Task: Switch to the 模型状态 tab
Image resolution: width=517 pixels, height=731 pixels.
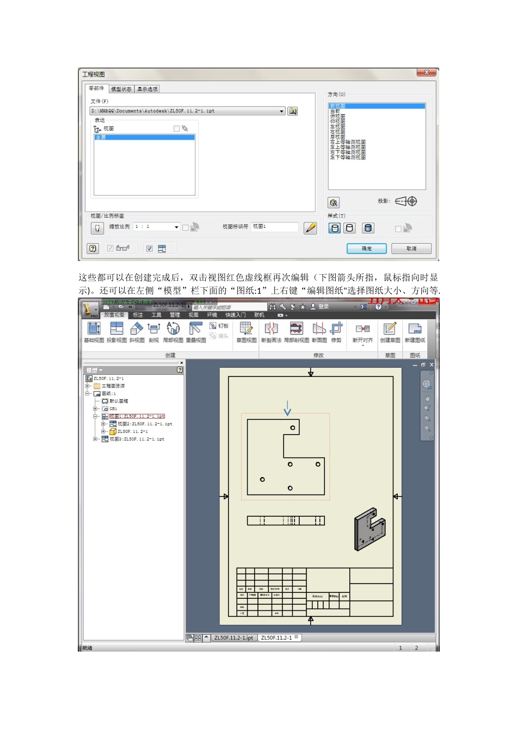Action: (x=121, y=89)
